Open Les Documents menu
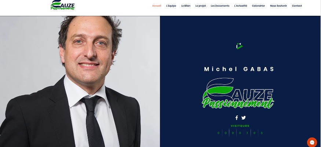 pyautogui.click(x=220, y=6)
